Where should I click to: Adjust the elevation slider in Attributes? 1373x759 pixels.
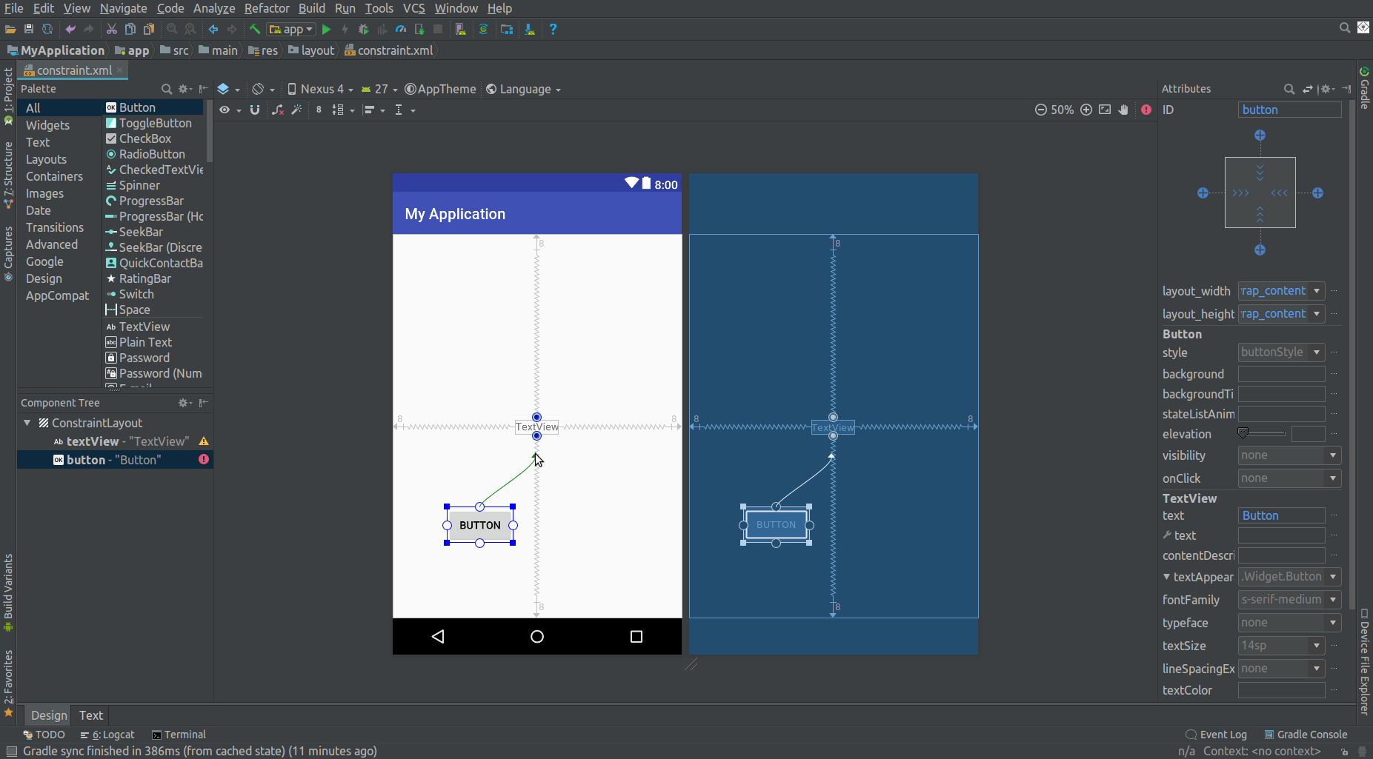tap(1260, 433)
